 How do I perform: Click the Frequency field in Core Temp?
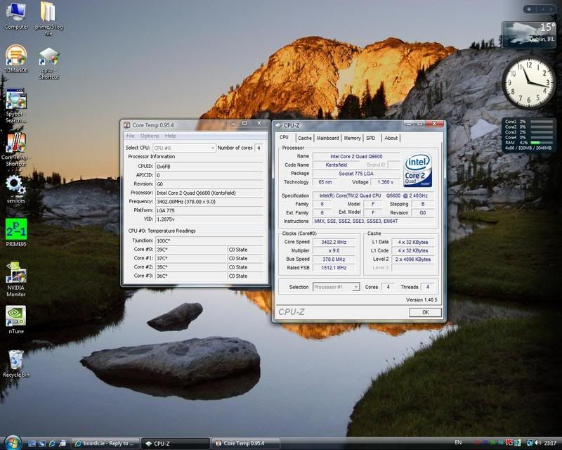point(209,202)
